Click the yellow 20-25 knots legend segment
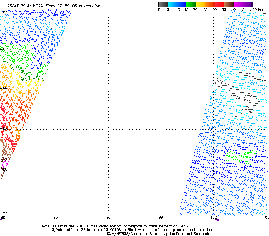The image size is (269, 236). (x=201, y=4)
